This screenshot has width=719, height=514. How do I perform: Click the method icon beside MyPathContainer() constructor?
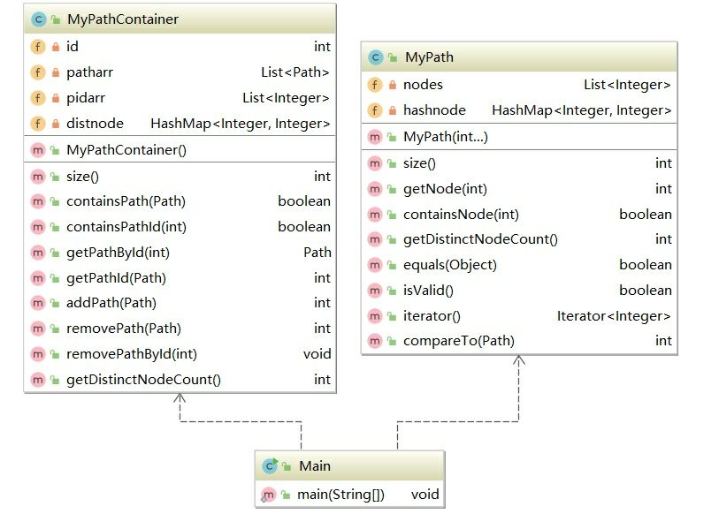point(38,150)
